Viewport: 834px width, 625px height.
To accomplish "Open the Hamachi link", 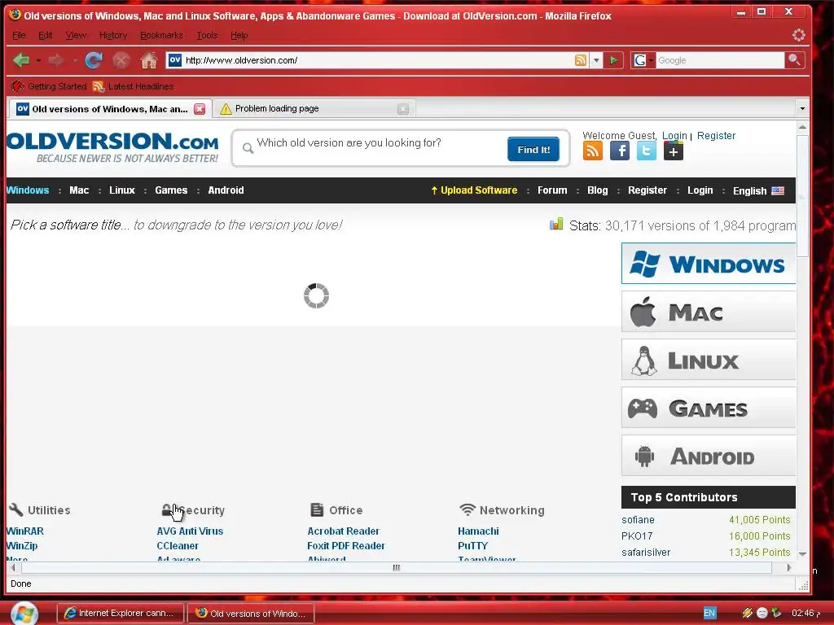I will click(478, 531).
